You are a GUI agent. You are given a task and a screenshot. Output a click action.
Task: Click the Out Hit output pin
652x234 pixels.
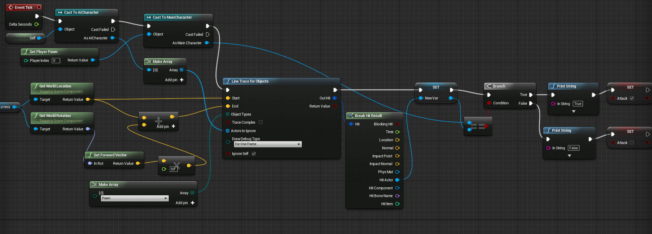pyautogui.click(x=335, y=98)
